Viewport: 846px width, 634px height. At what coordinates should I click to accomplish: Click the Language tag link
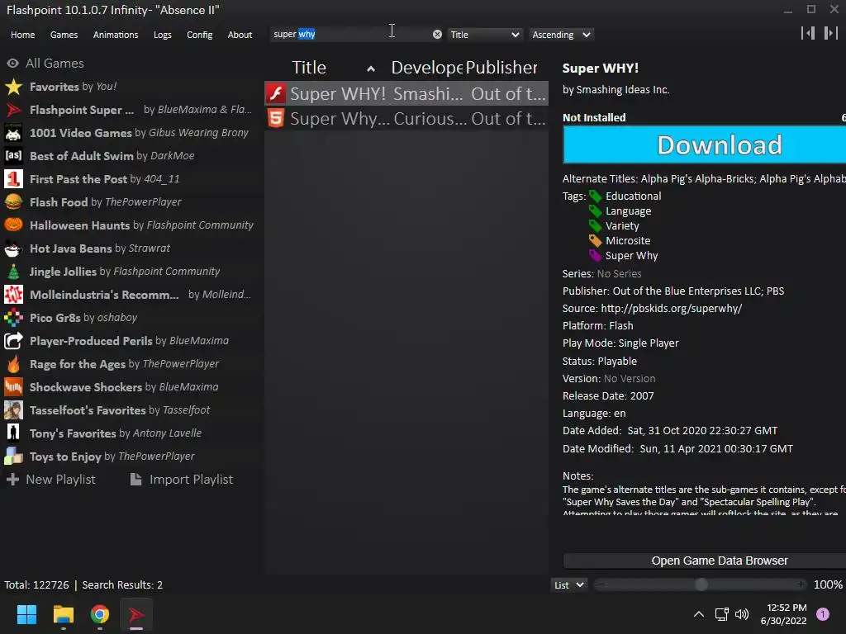(x=628, y=211)
